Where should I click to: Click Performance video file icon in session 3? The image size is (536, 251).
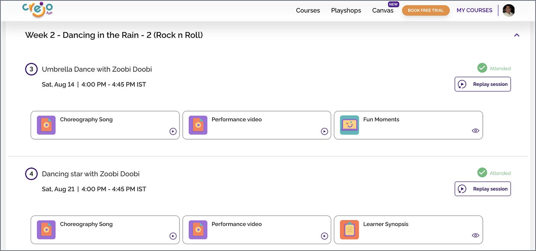198,125
